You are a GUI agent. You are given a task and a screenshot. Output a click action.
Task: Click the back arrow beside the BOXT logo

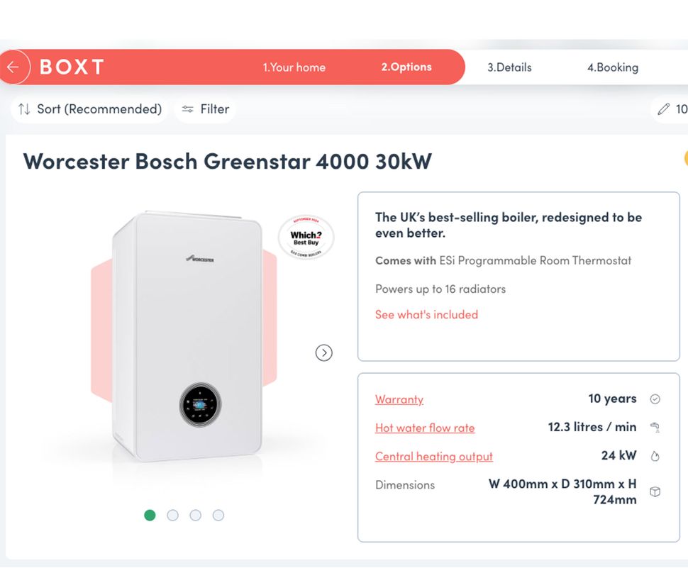tap(13, 67)
